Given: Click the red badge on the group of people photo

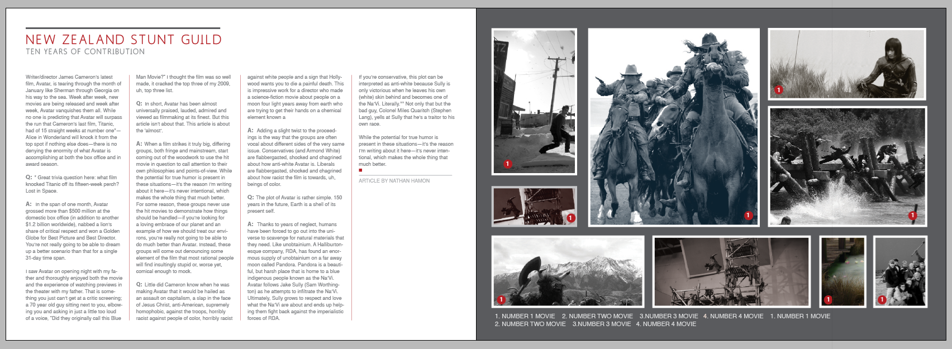Looking at the screenshot, I should (x=882, y=300).
